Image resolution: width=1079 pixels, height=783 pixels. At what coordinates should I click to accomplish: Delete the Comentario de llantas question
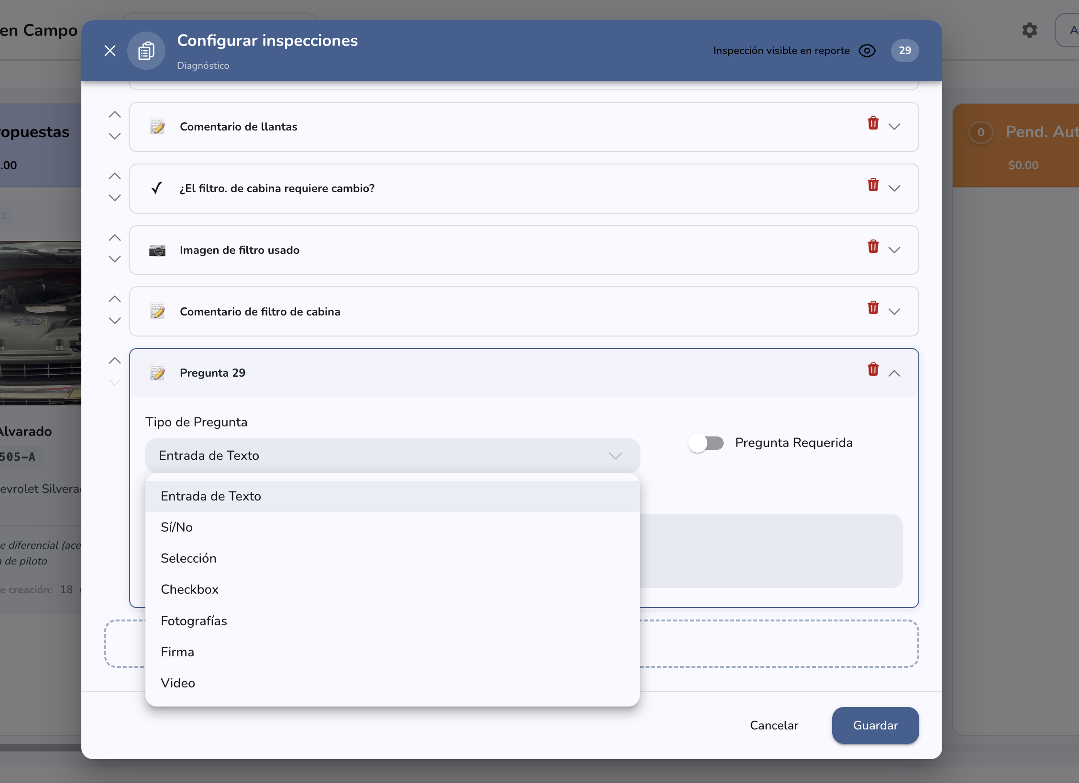pos(873,123)
